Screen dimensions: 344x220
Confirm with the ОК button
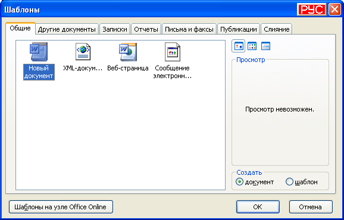point(258,207)
